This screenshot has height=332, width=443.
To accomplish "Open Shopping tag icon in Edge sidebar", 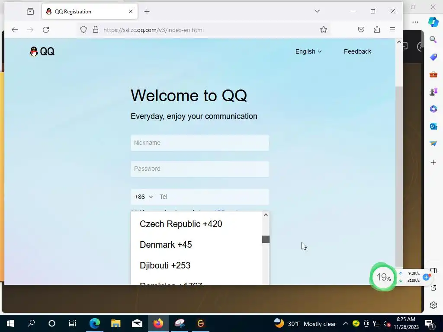I will click(x=433, y=57).
